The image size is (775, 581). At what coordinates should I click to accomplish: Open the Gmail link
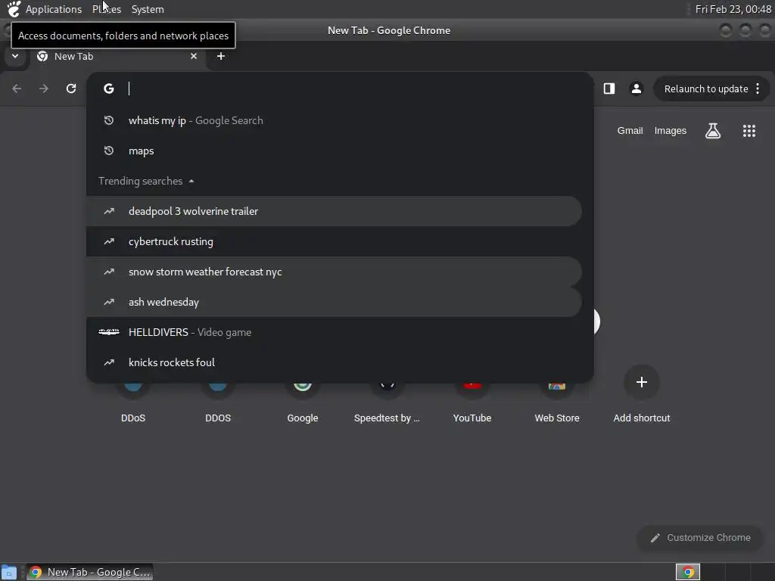pyautogui.click(x=630, y=131)
